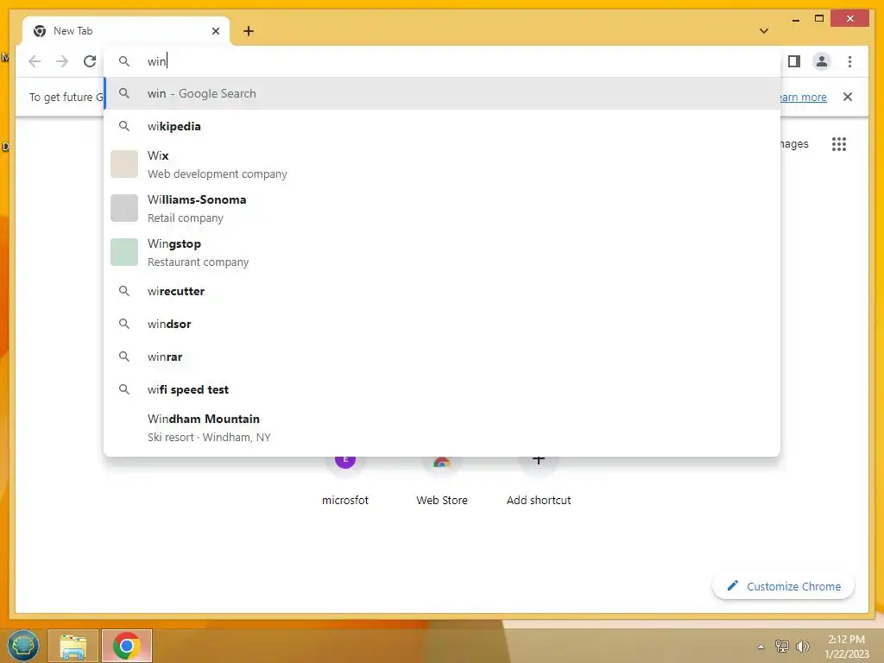Open the Start button on taskbar
Image resolution: width=884 pixels, height=663 pixels.
click(23, 646)
